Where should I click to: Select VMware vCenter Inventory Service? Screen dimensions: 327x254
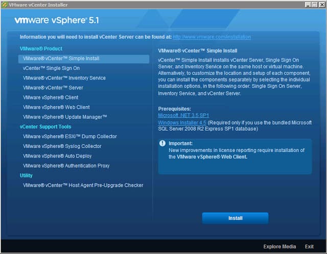point(64,78)
